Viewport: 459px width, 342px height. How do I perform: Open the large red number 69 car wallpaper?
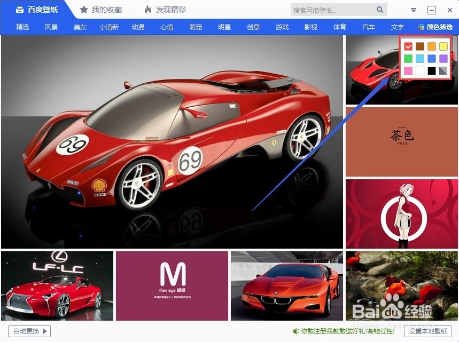172,142
